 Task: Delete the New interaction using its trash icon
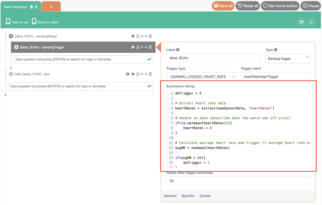pyautogui.click(x=36, y=7)
